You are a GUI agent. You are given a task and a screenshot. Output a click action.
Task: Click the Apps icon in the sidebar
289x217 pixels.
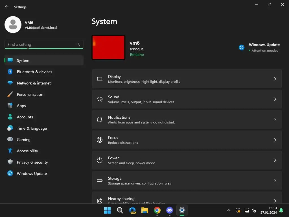[10, 106]
